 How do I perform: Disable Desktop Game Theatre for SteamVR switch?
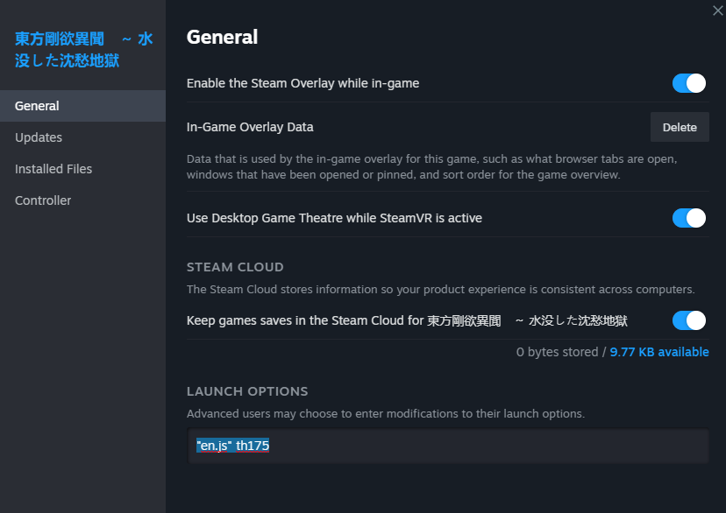(x=689, y=218)
